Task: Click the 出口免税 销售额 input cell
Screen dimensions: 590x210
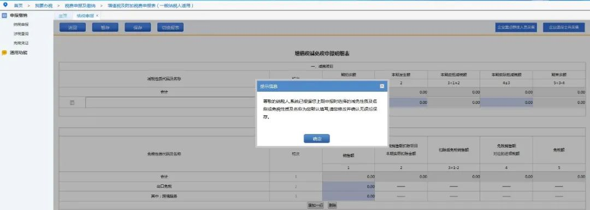Action: (x=349, y=186)
